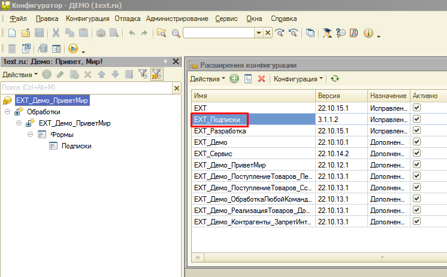Click the Find magnifier icon

[x=176, y=34]
